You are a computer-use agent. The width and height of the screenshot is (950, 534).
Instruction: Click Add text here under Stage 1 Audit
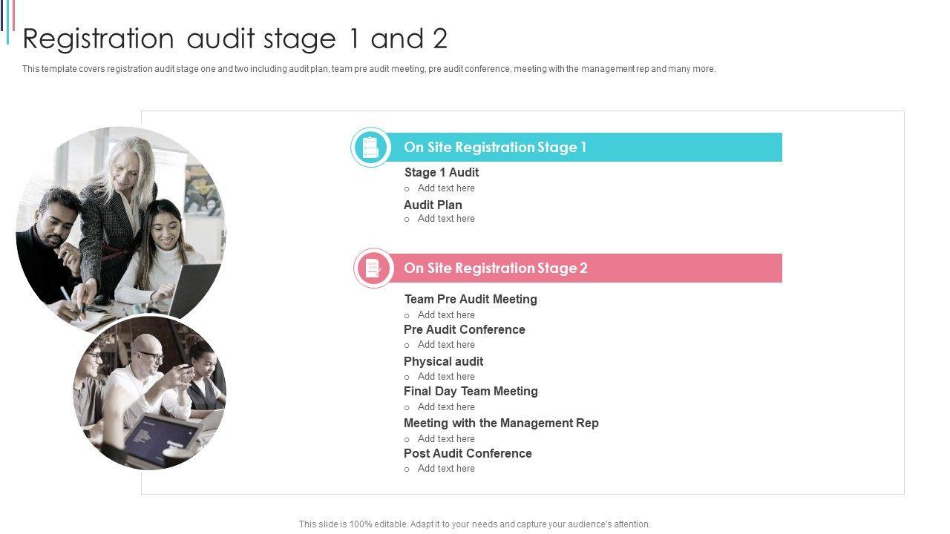pyautogui.click(x=446, y=188)
